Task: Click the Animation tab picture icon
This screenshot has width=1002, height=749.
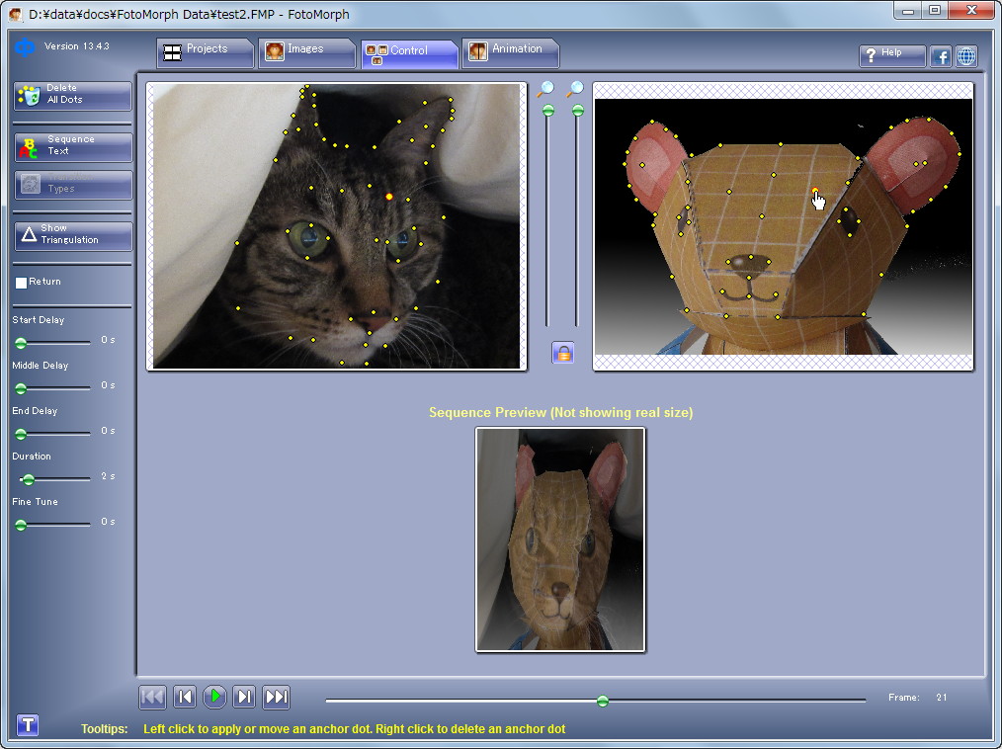Action: 478,51
